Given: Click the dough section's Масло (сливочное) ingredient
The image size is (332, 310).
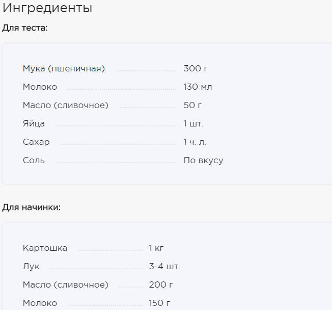Looking at the screenshot, I should pos(66,106).
